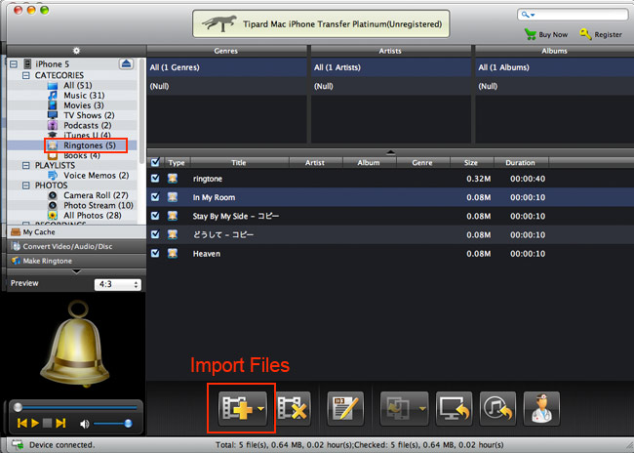The image size is (634, 453).
Task: Select (Null) in the Genres list
Action: 227,86
